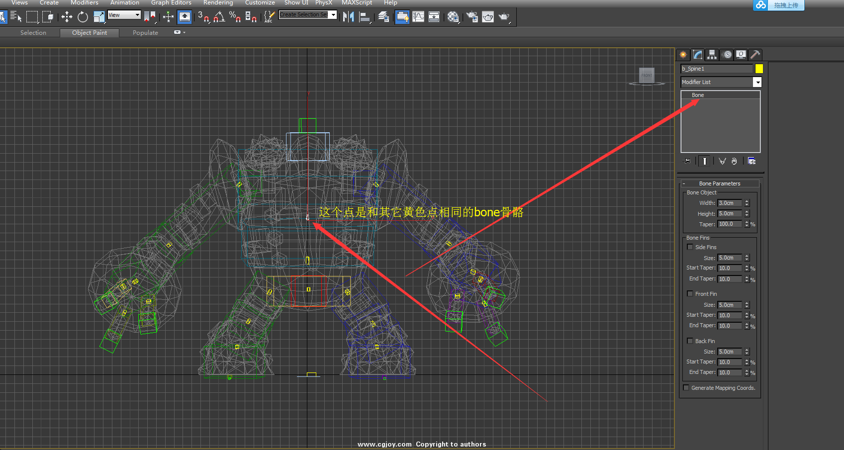Adjust the bone Width spinner
Screen dimensions: 844x450
tap(747, 203)
